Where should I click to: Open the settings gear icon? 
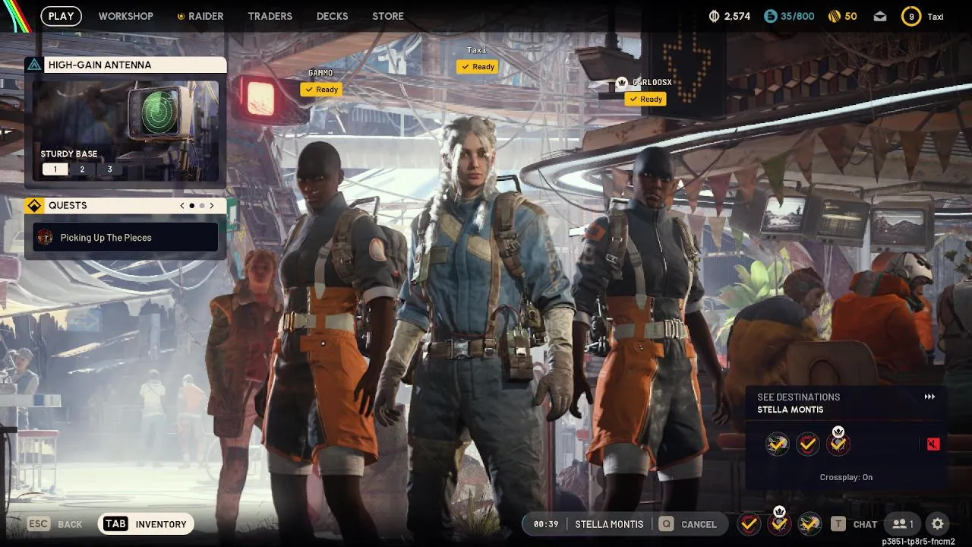point(938,524)
